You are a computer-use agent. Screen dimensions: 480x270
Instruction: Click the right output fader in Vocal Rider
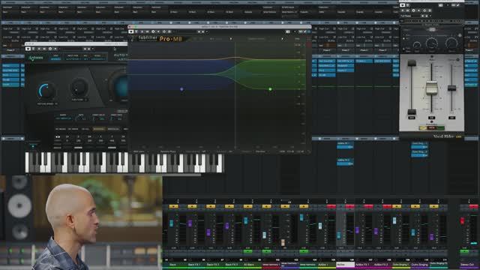click(451, 88)
